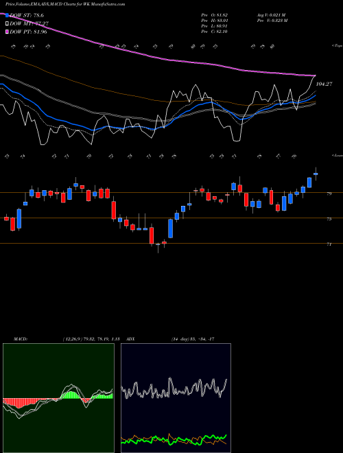Screen dimensions: 343x453
Task: Click the previous volume 0.323 M text
Action: click(272, 21)
